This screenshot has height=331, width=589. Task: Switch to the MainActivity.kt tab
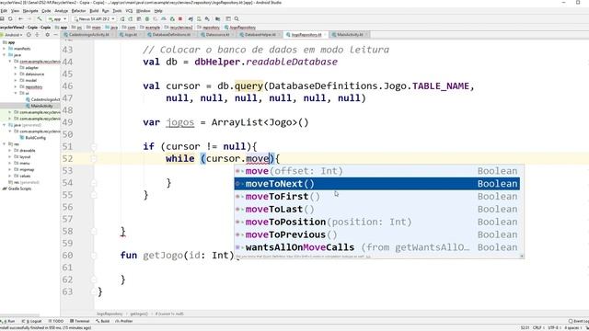point(350,35)
